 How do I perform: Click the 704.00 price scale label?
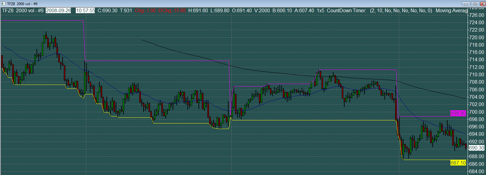477,97
